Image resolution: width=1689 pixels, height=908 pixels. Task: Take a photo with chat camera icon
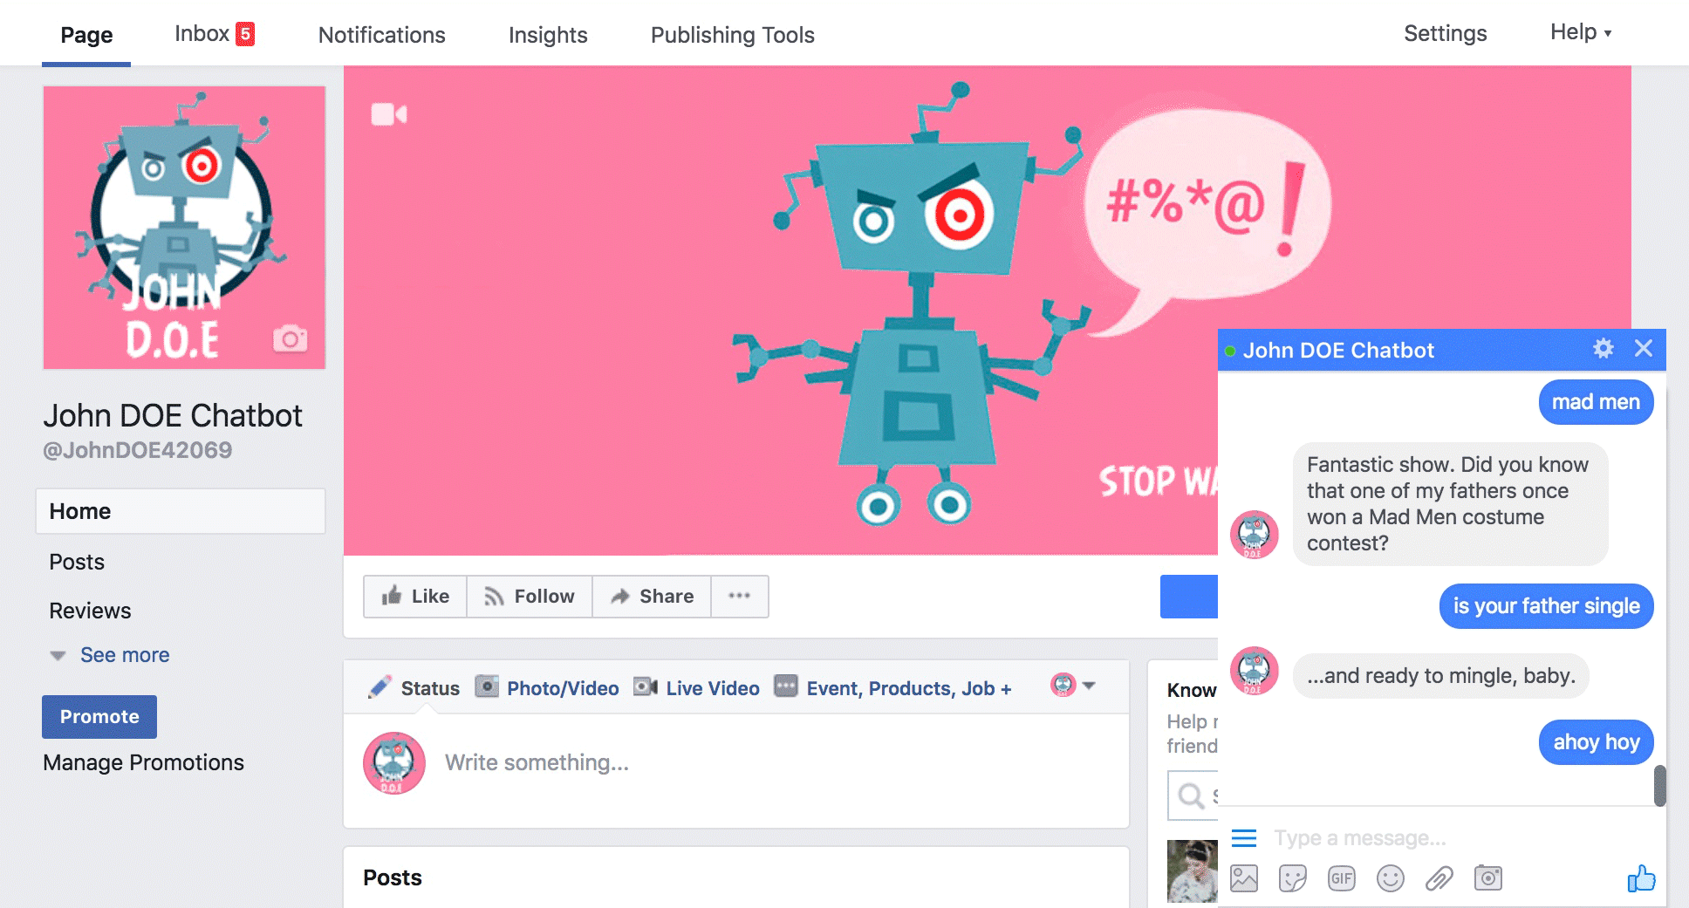pos(1488,878)
